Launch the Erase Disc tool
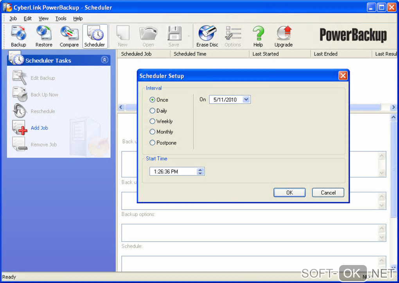Image resolution: width=399 pixels, height=283 pixels. pyautogui.click(x=207, y=36)
